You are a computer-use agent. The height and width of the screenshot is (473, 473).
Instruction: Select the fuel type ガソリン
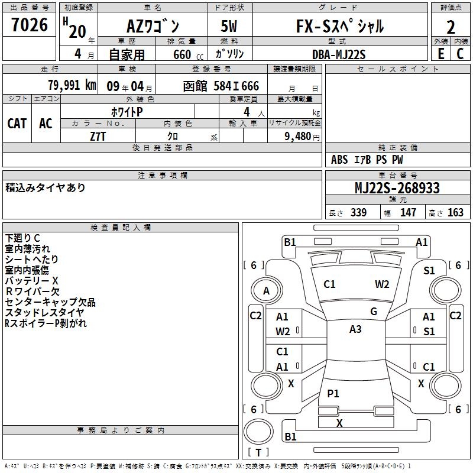pos(229,54)
